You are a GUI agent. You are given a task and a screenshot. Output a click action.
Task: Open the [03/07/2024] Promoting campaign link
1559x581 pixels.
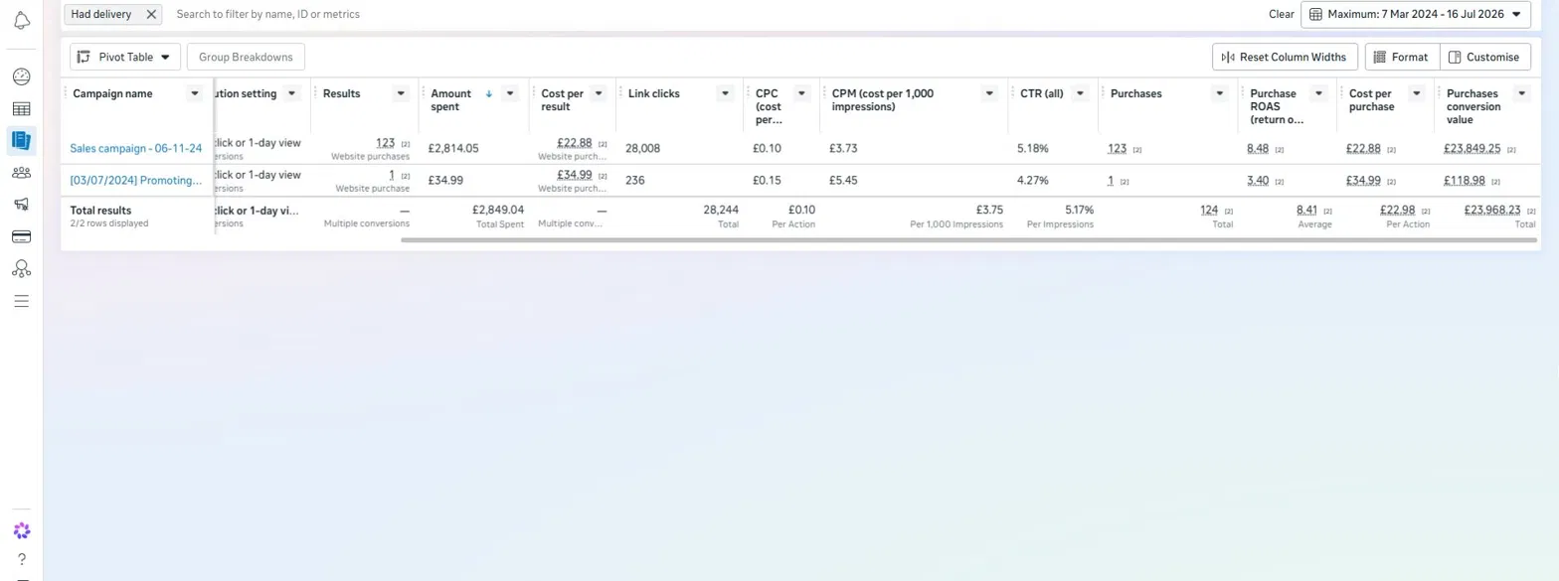pos(136,180)
